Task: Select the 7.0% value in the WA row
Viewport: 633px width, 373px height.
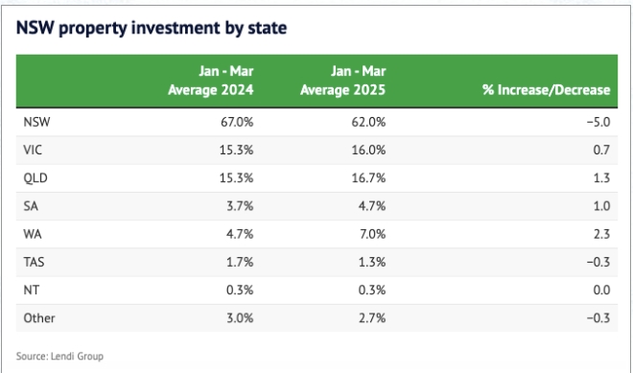Action: click(373, 234)
